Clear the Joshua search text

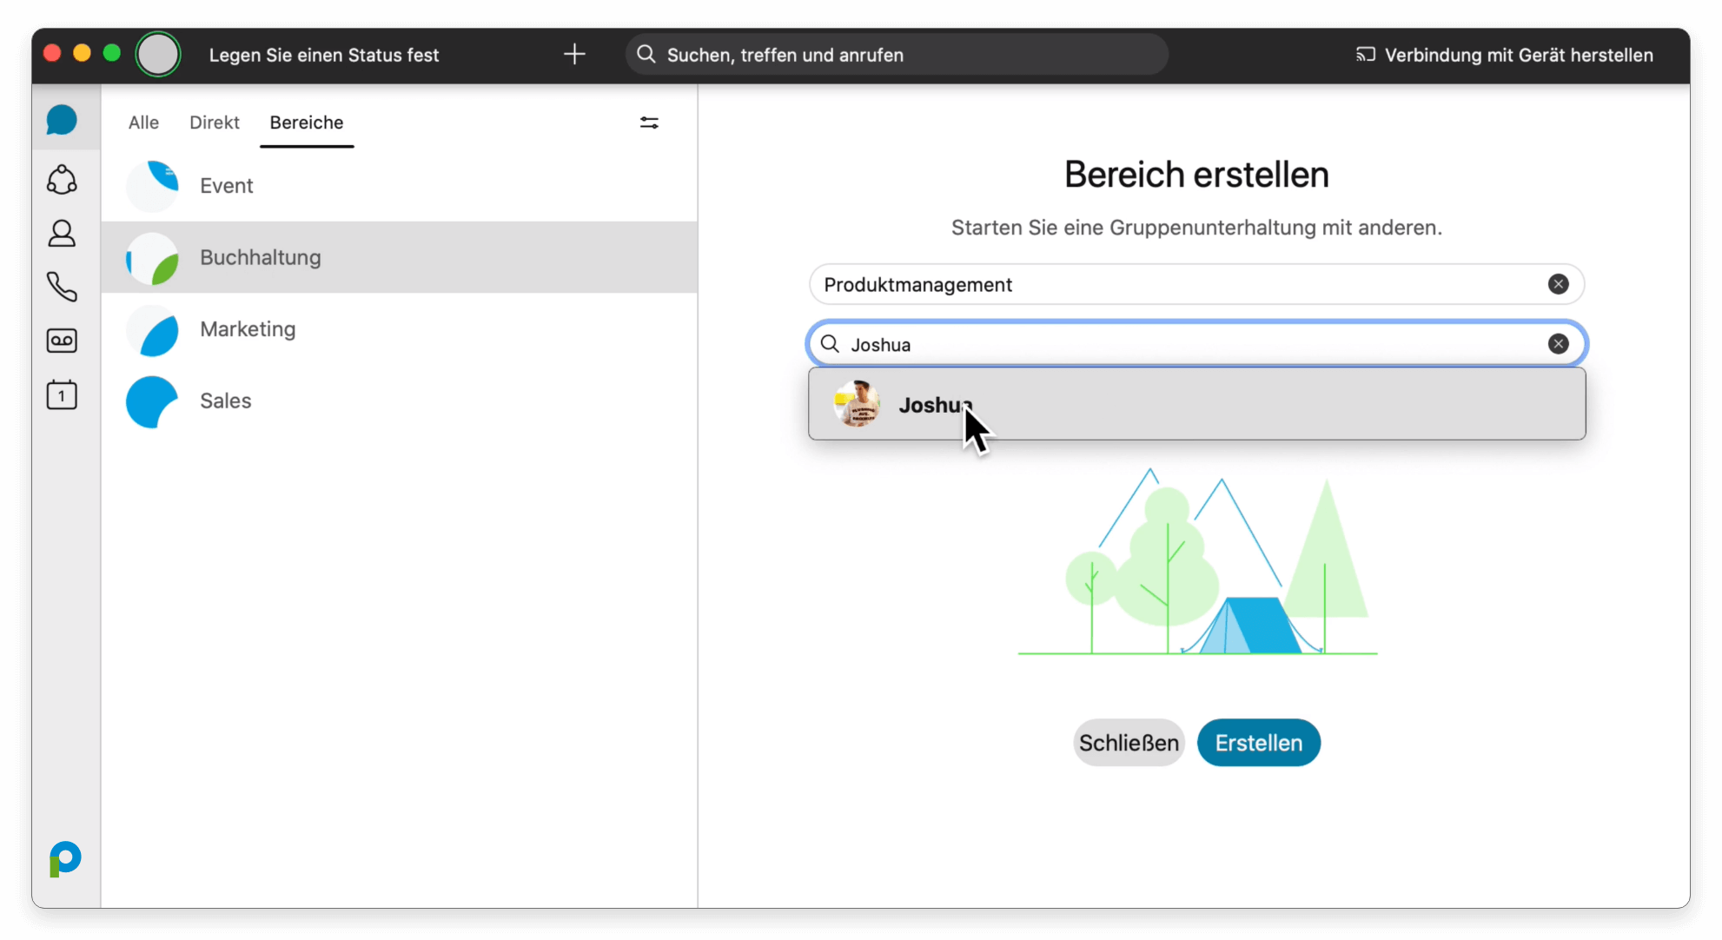pyautogui.click(x=1558, y=344)
